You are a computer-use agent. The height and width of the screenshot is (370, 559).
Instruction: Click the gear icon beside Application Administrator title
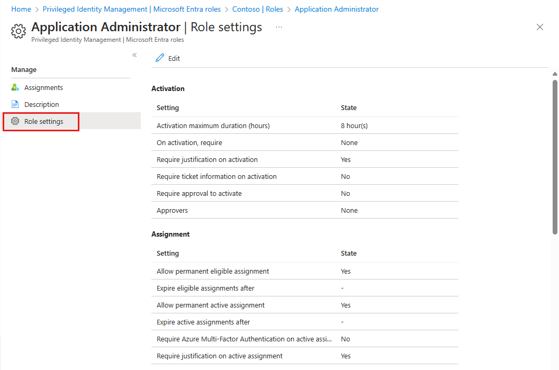click(x=18, y=31)
